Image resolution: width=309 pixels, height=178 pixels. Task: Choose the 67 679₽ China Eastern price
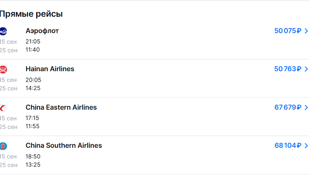(x=288, y=108)
